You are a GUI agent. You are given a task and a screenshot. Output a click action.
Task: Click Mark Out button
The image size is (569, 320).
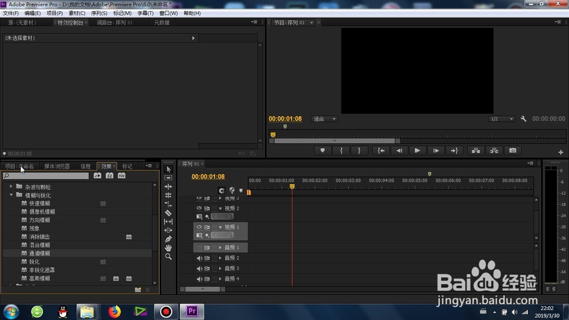click(x=359, y=150)
